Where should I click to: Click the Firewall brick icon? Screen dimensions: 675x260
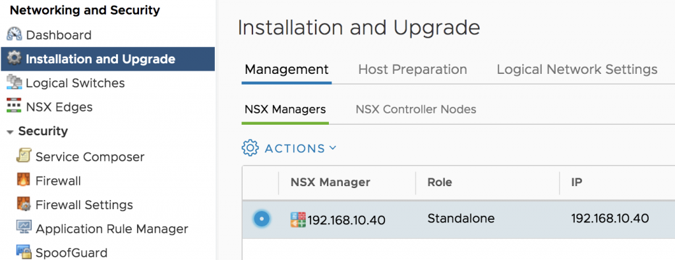(23, 180)
